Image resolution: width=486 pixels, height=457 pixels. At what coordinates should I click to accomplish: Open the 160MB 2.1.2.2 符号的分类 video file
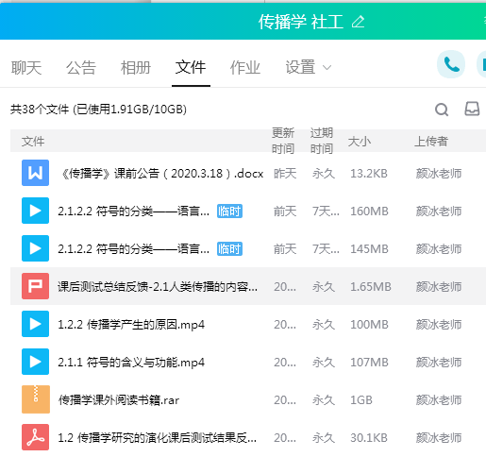133,212
